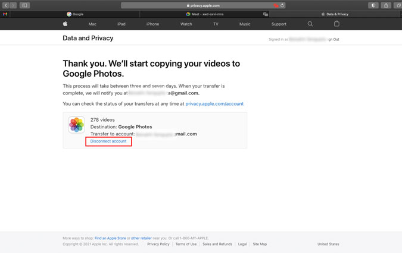The width and height of the screenshot is (402, 253).
Task: Switch to the Data & Privacy tab
Action: [335, 14]
